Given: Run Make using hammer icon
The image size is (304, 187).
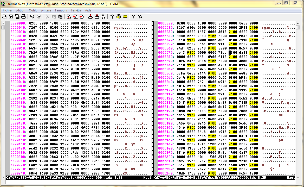Looking at the screenshot, I should point(112,17).
